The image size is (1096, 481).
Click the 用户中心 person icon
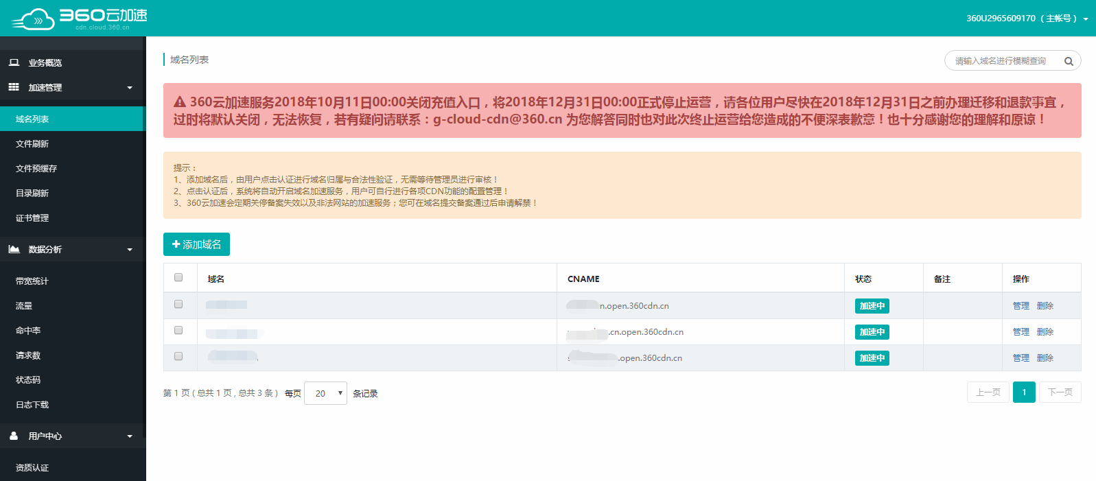14,436
